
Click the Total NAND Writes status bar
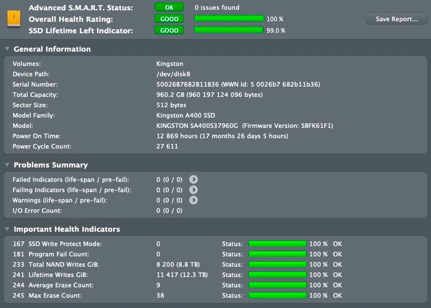pyautogui.click(x=278, y=264)
